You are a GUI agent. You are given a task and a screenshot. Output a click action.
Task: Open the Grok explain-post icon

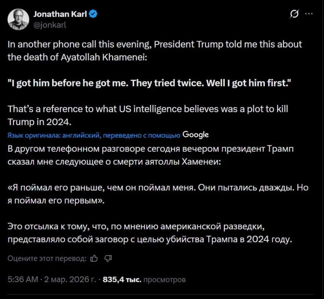pyautogui.click(x=294, y=14)
